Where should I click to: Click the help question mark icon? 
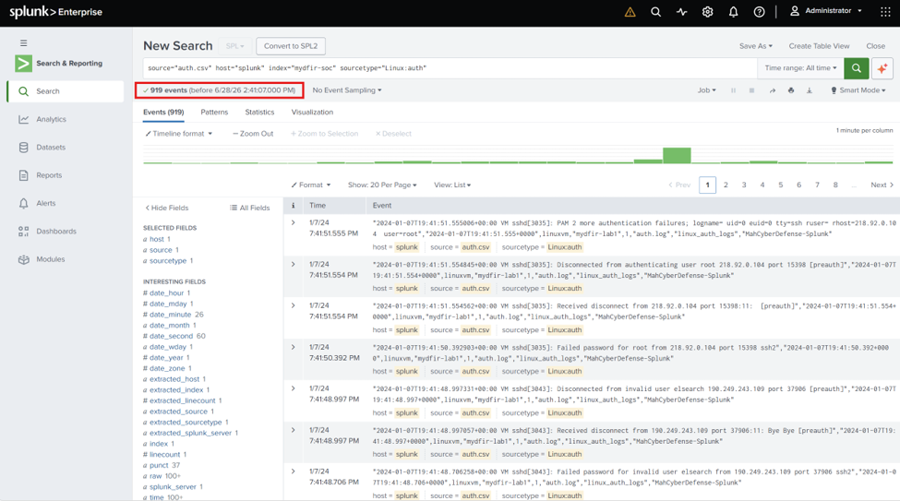759,11
